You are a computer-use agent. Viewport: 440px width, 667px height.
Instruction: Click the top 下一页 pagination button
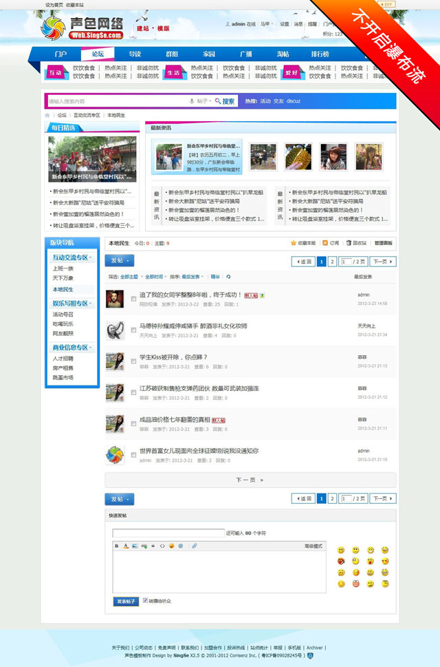(x=383, y=261)
